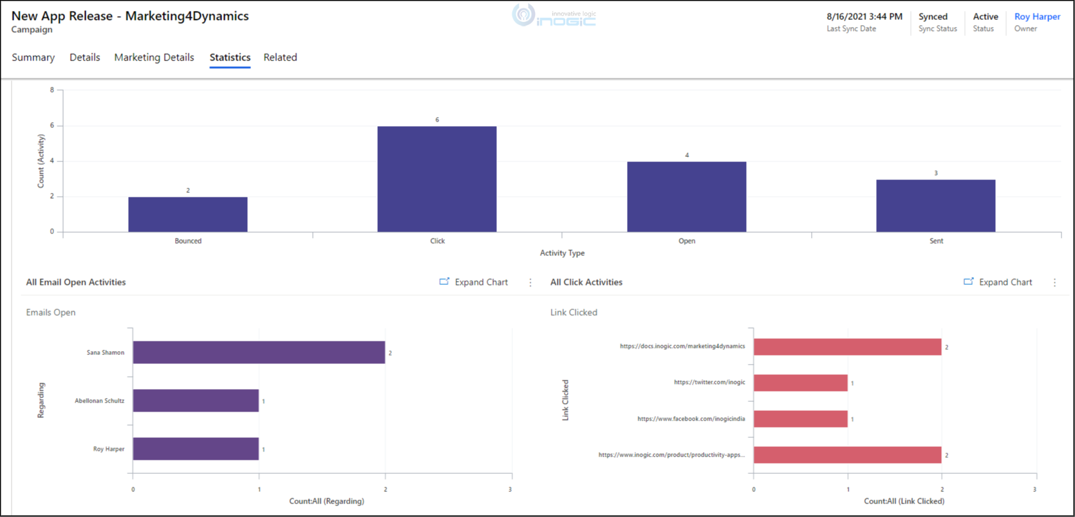The height and width of the screenshot is (517, 1075).
Task: Select the Bounced bar in activity chart
Action: click(187, 214)
